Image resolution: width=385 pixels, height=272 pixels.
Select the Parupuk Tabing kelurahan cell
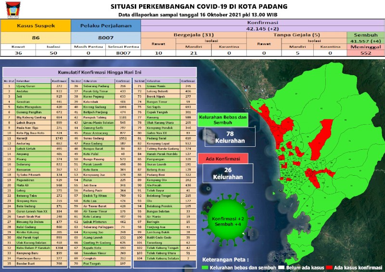click(99, 117)
